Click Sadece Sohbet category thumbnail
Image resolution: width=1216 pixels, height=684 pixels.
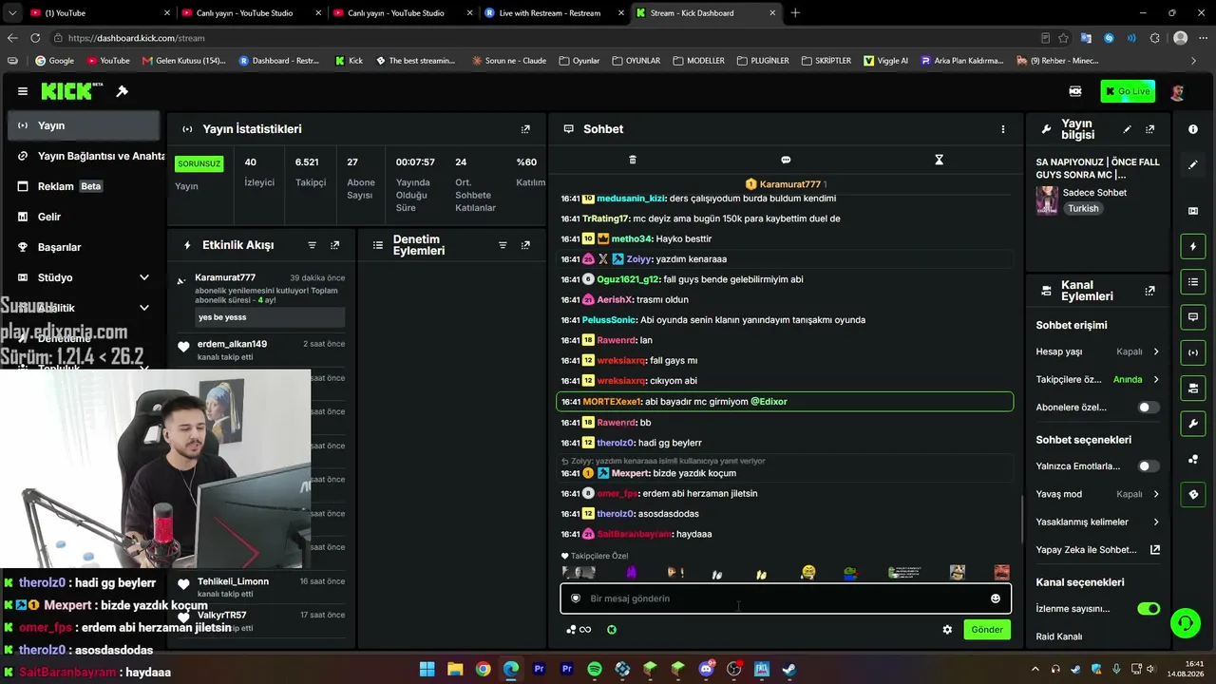(x=1047, y=200)
